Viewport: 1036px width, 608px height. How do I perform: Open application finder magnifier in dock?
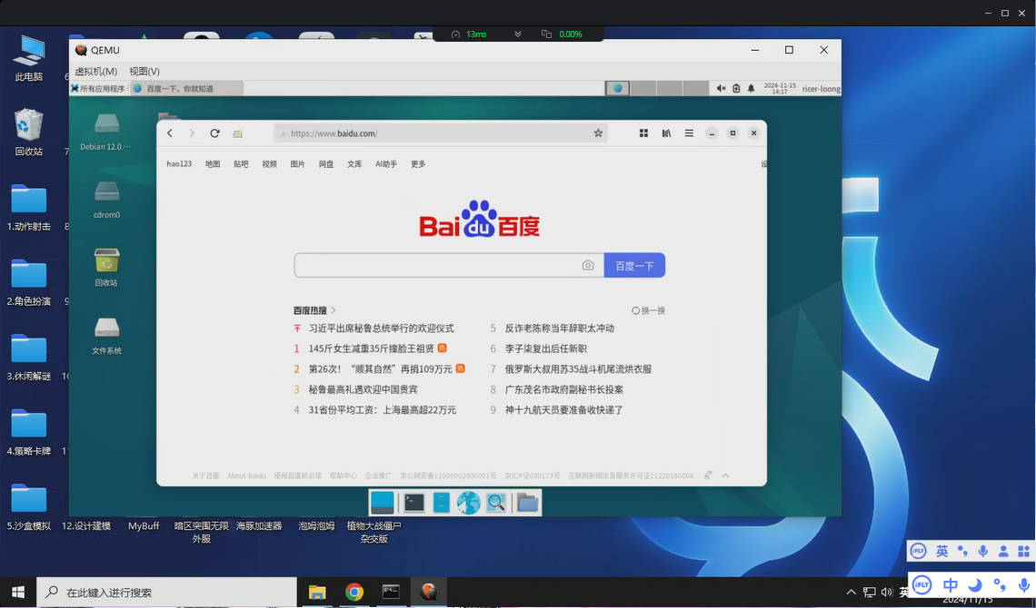click(495, 503)
